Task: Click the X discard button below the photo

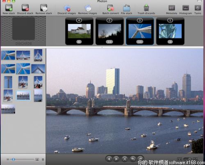Action: coord(125,159)
